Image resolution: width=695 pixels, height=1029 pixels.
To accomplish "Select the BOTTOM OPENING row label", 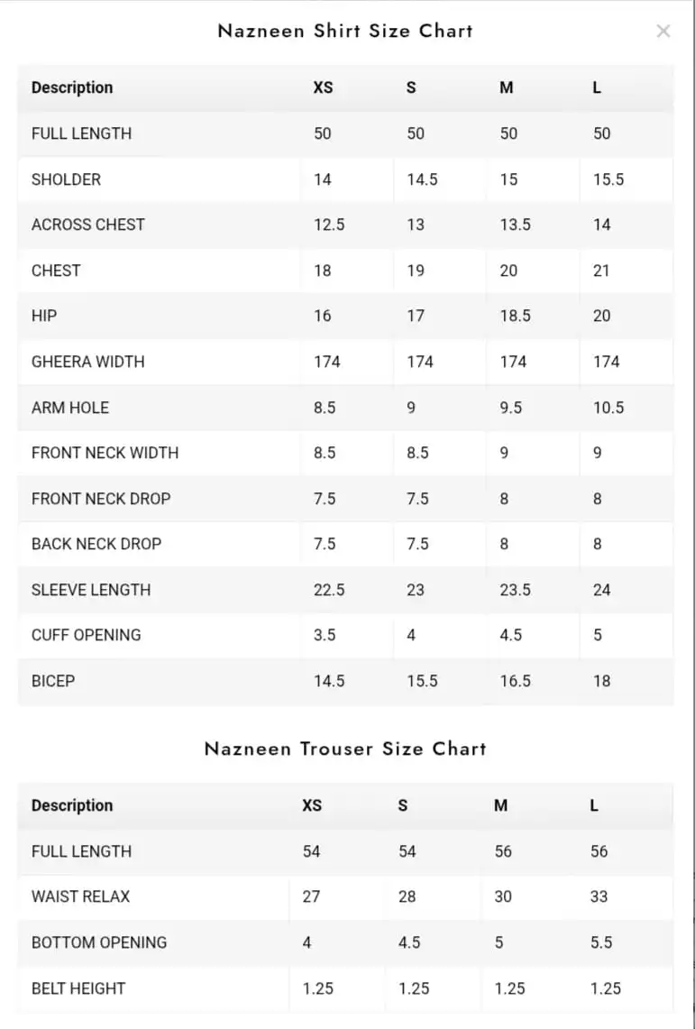I will click(99, 942).
